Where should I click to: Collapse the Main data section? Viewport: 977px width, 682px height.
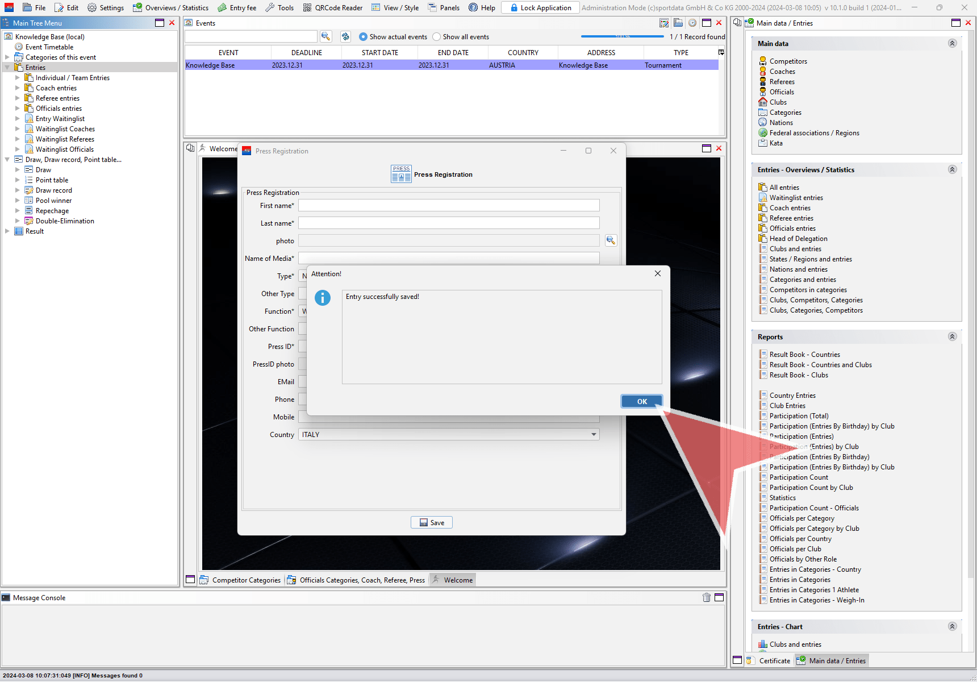pos(952,44)
